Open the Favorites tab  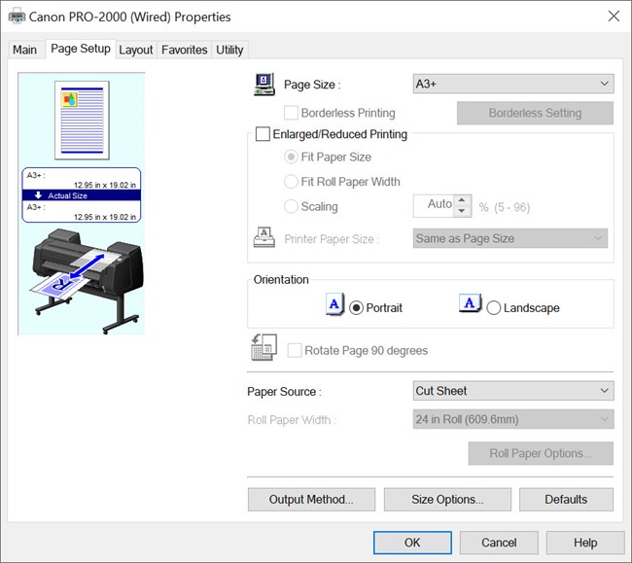[x=184, y=50]
